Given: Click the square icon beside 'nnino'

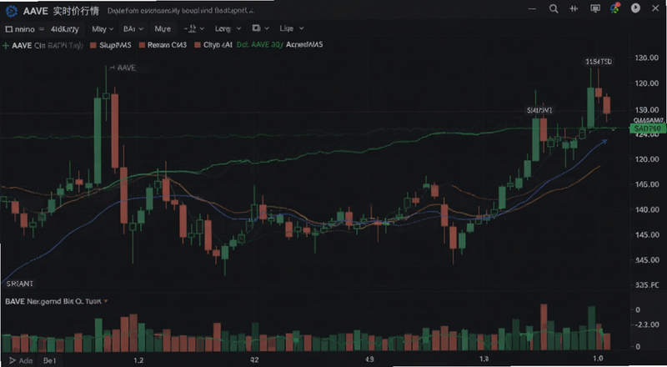Looking at the screenshot, I should point(8,29).
